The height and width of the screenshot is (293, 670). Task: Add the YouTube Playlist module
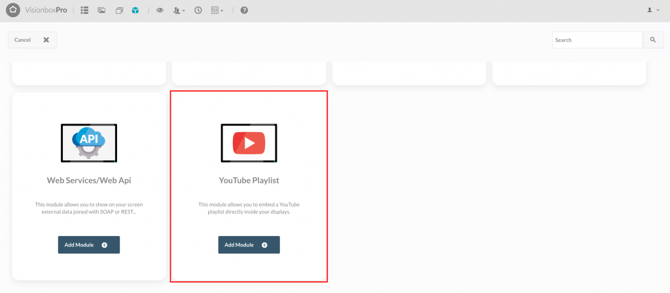[249, 245]
